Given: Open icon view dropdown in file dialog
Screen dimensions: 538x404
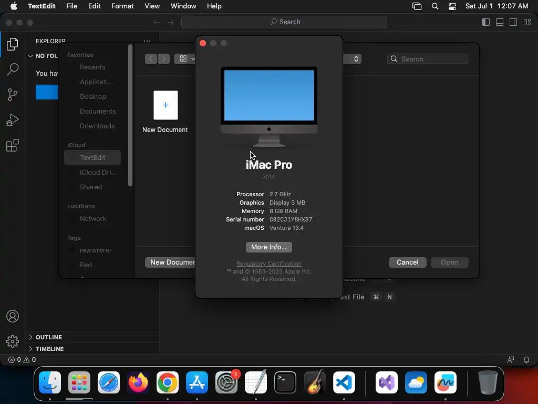Looking at the screenshot, I should [185, 59].
